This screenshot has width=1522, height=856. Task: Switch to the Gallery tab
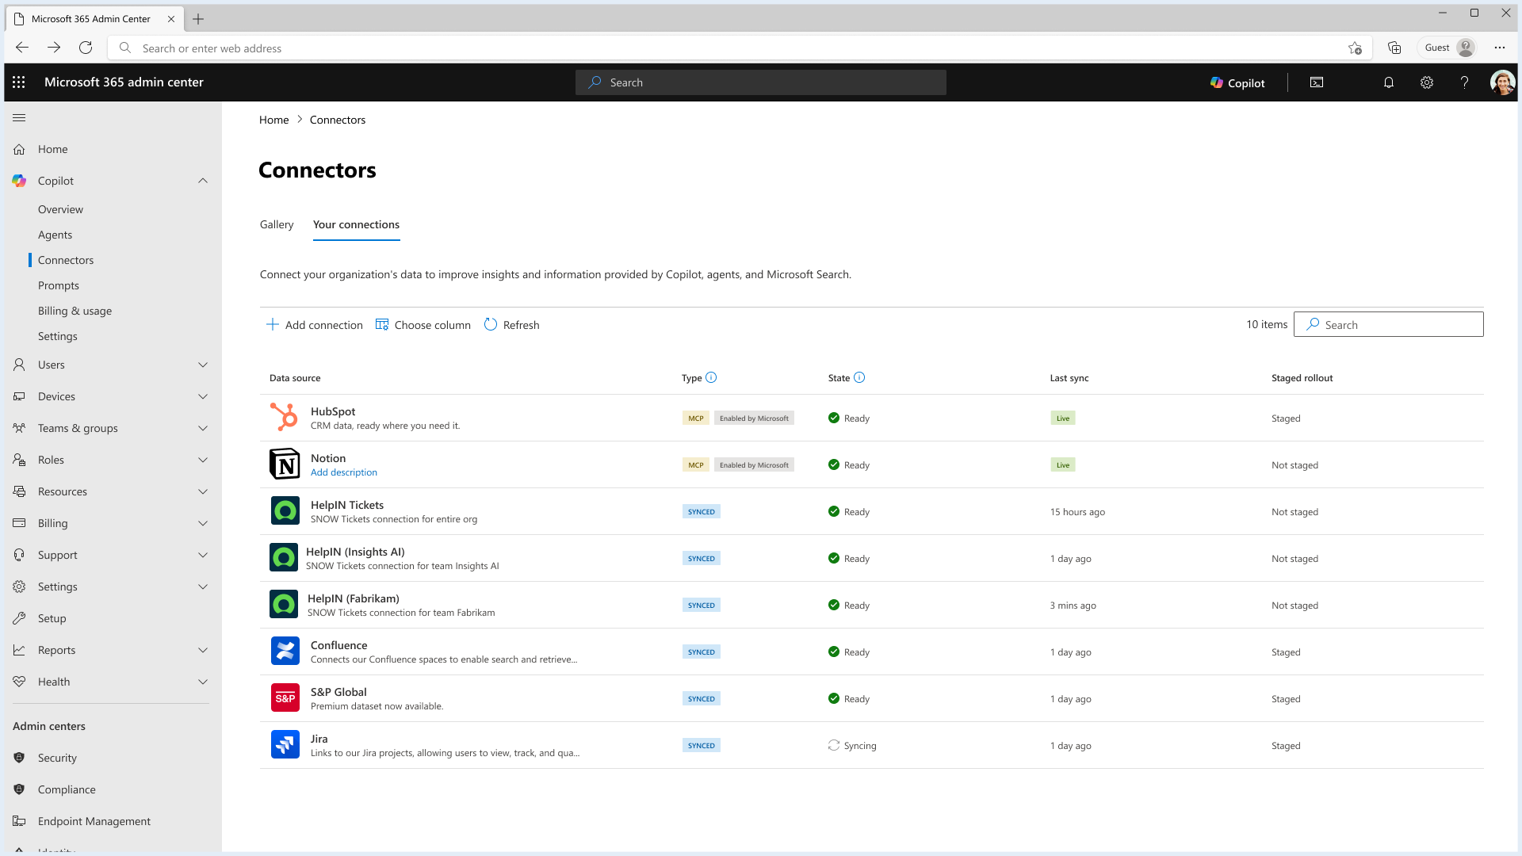(277, 225)
